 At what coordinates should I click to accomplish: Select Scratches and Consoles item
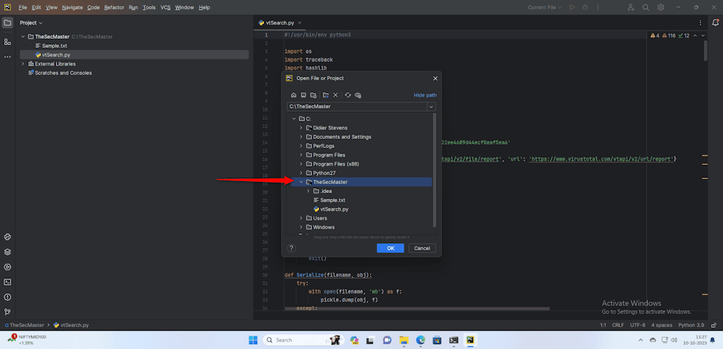(60, 73)
